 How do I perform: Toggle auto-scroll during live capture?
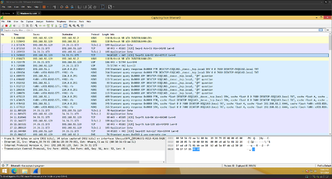pos(60,26)
